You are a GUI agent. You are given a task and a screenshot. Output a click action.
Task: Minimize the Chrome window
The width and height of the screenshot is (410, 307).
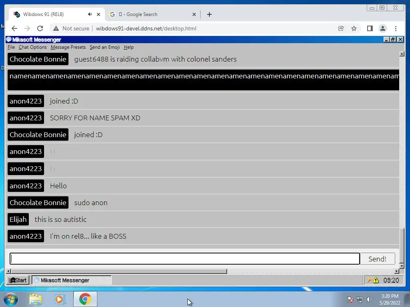[372, 8]
